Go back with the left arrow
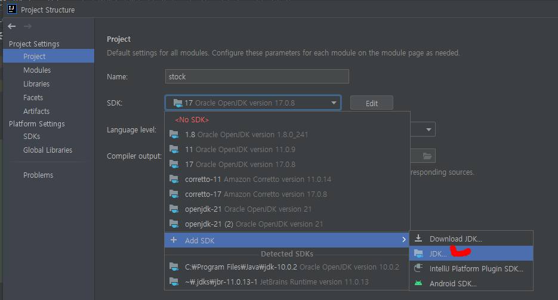Viewport: 558px width, 300px height. pyautogui.click(x=12, y=26)
